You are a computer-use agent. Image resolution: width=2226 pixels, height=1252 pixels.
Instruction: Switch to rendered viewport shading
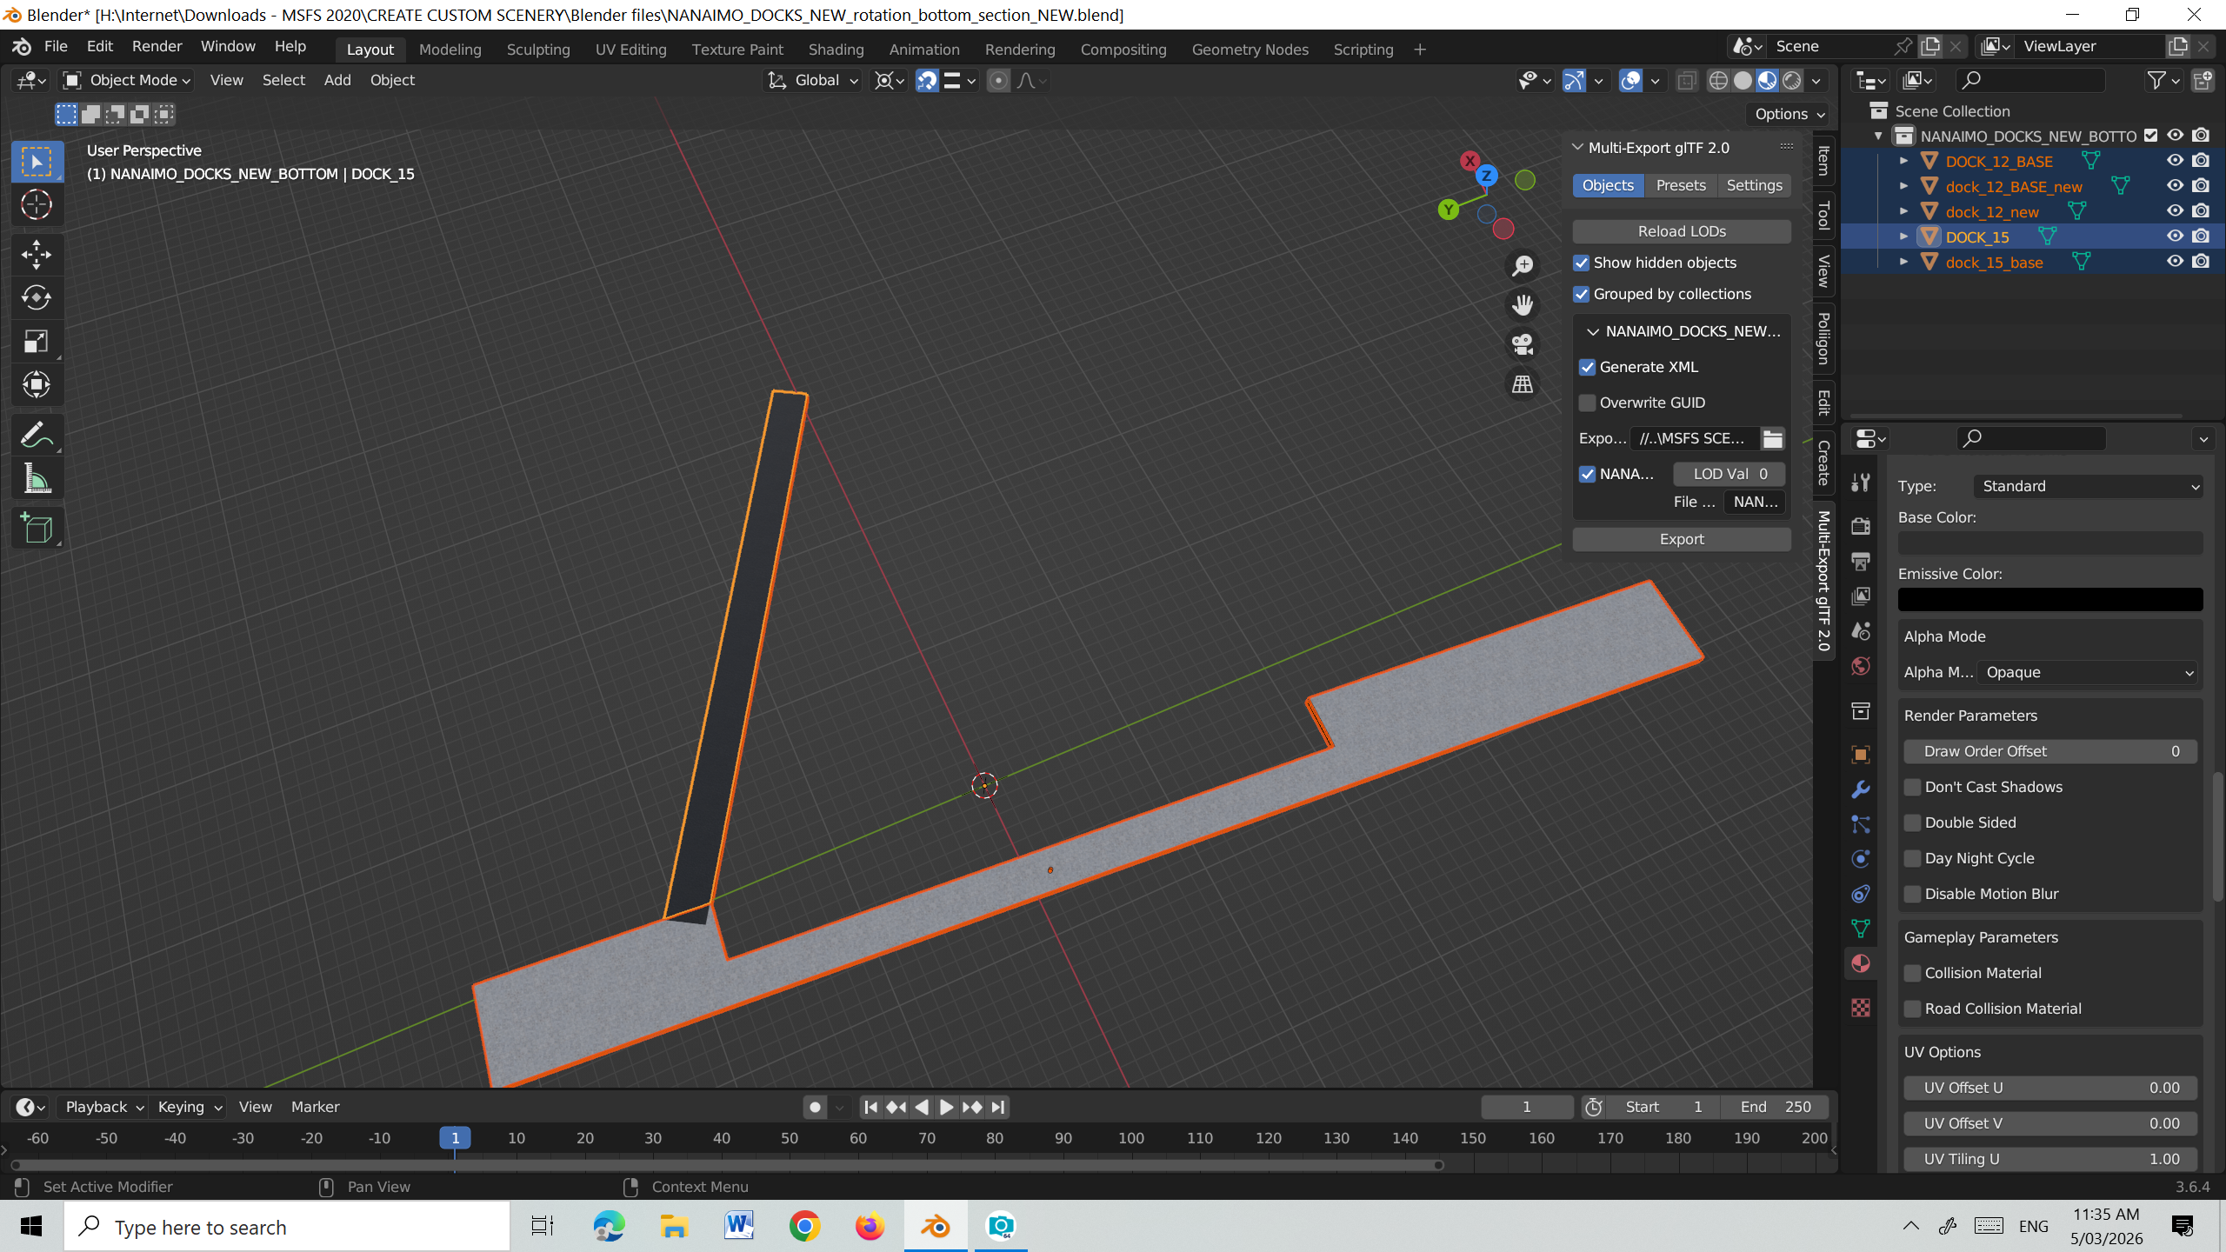1792,81
